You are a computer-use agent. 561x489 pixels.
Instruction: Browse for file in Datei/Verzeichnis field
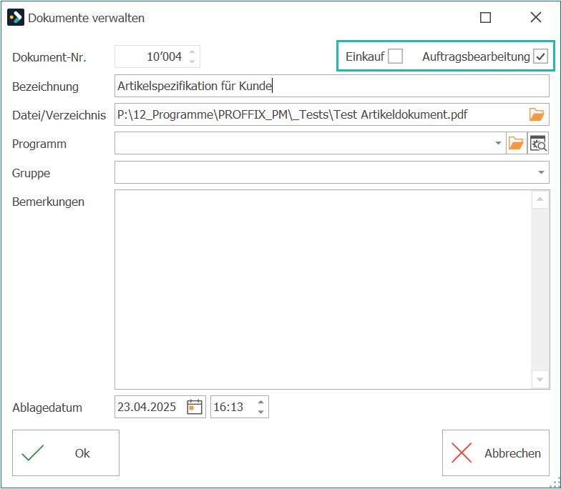coord(537,114)
